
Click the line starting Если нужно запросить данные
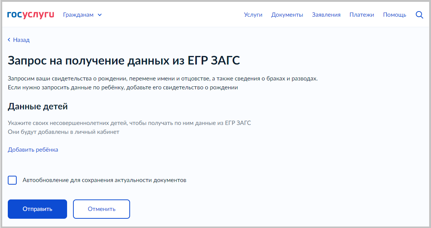click(123, 87)
